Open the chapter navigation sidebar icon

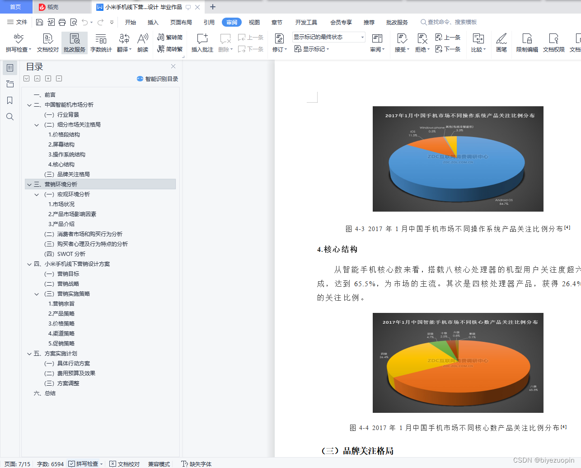10,84
